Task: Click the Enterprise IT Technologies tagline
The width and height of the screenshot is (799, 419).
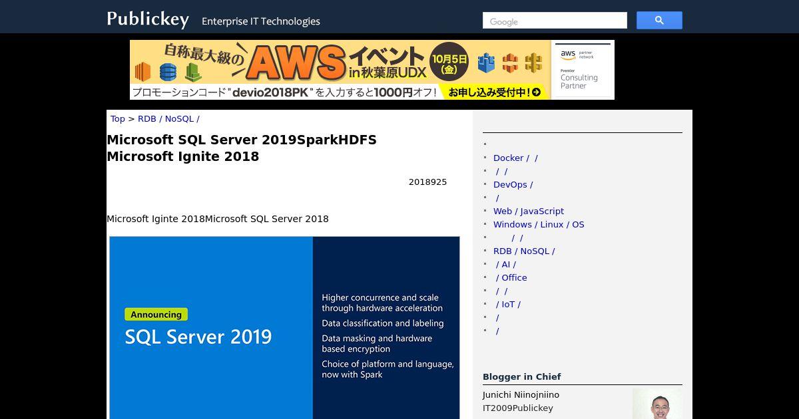Action: [261, 21]
